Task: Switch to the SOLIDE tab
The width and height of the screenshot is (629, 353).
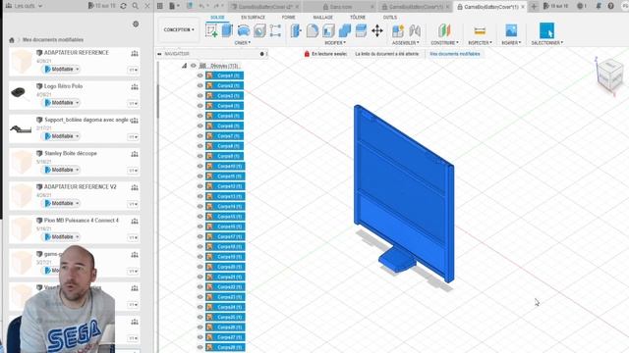Action: (217, 18)
